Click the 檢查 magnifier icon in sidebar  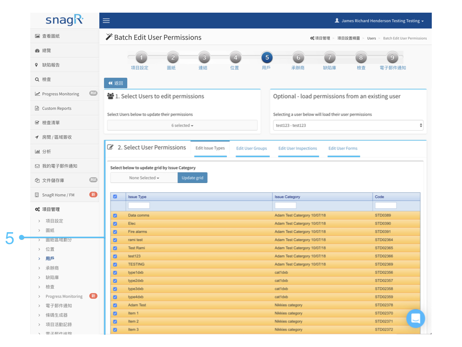[37, 80]
